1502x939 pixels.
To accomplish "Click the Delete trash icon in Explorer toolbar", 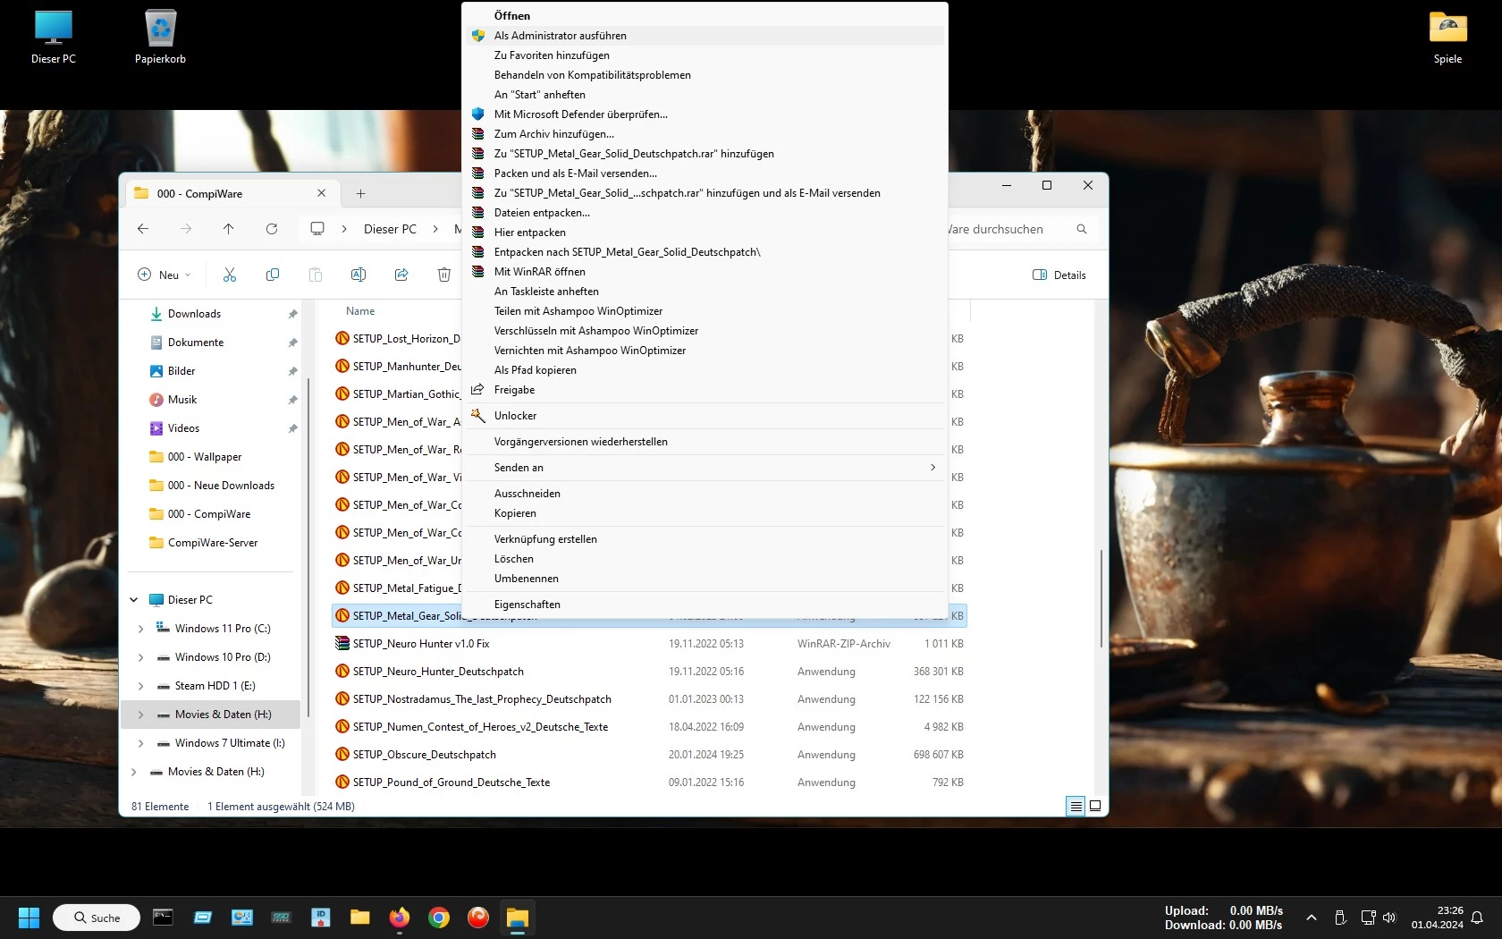I will (444, 275).
